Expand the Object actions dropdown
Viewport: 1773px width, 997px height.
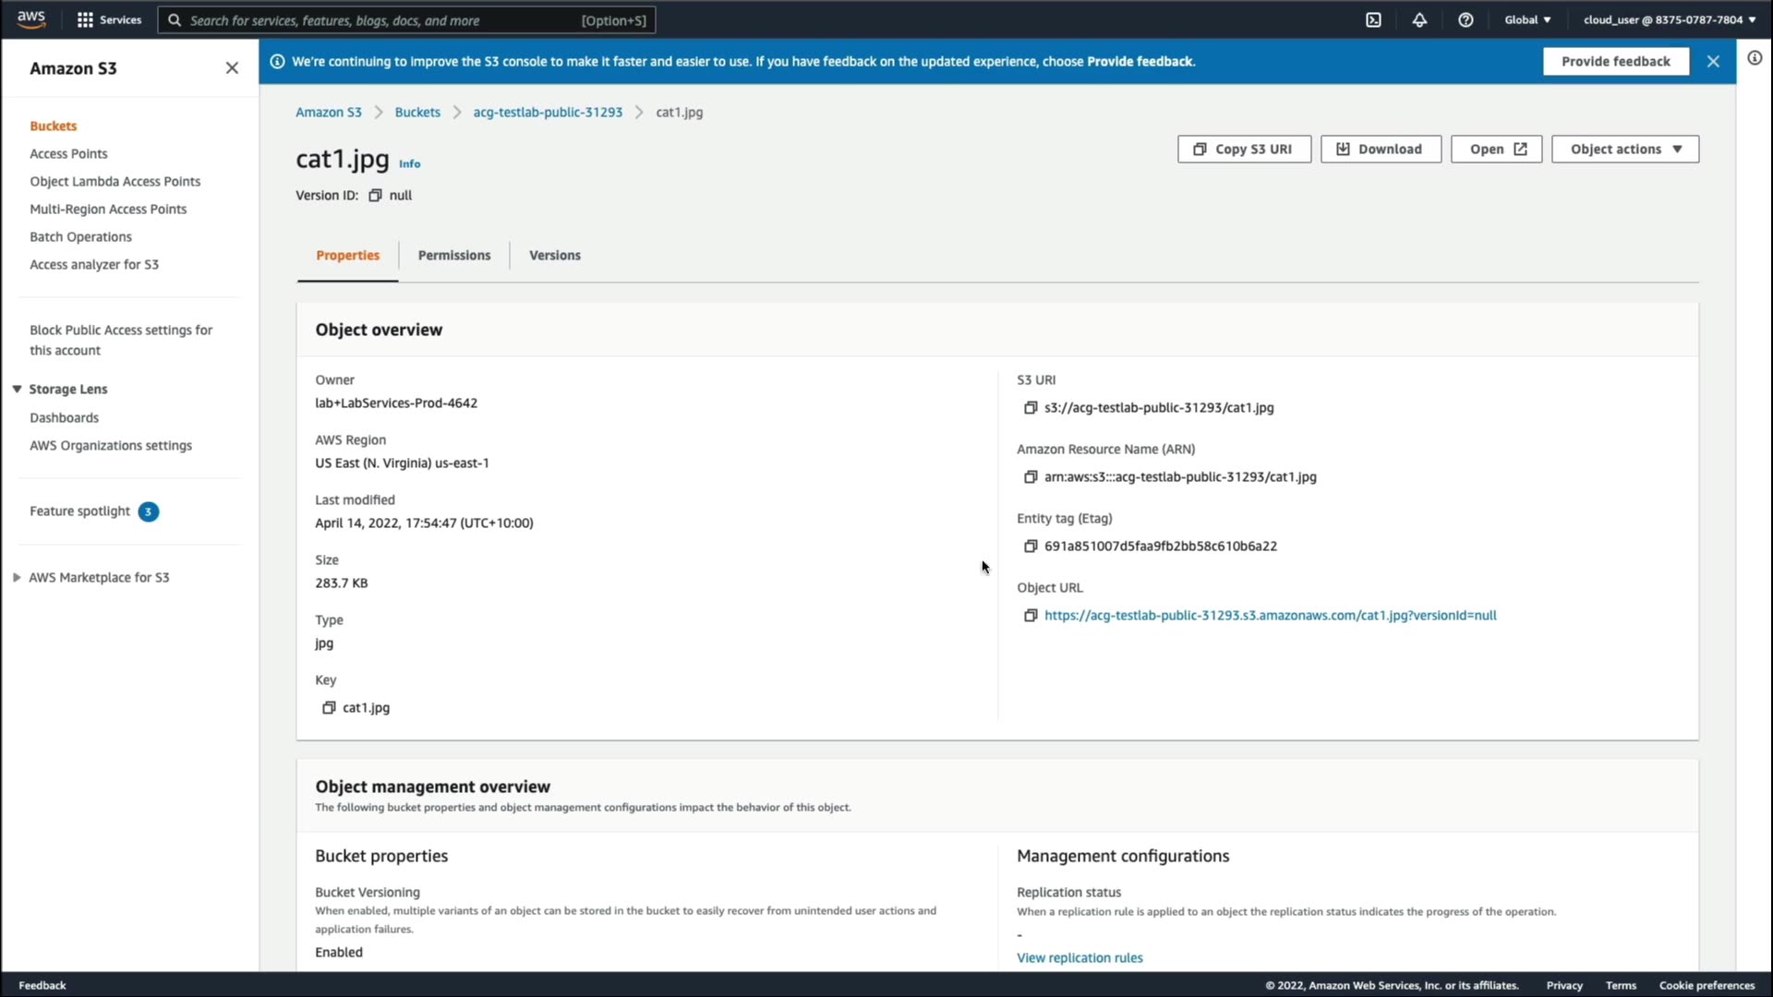pos(1624,149)
